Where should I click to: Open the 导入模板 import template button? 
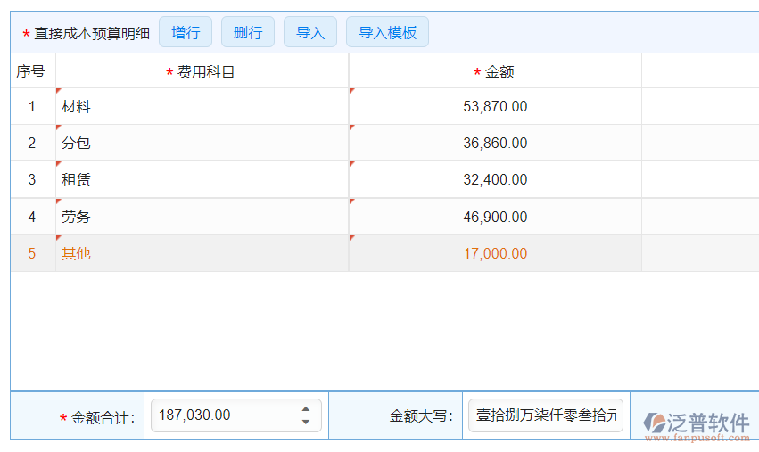tap(387, 33)
